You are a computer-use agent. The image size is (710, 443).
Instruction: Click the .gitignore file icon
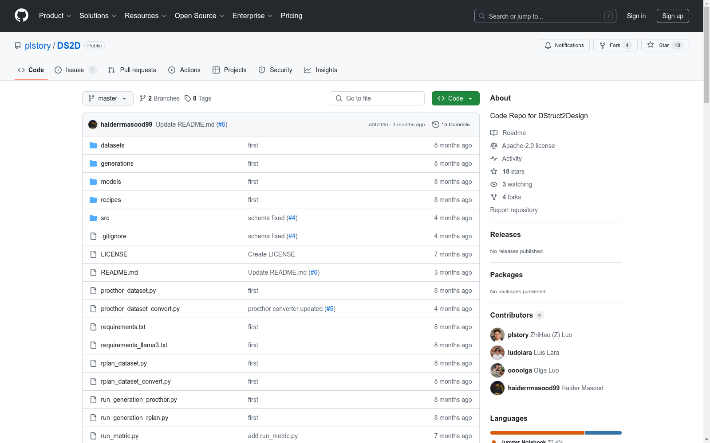click(93, 236)
